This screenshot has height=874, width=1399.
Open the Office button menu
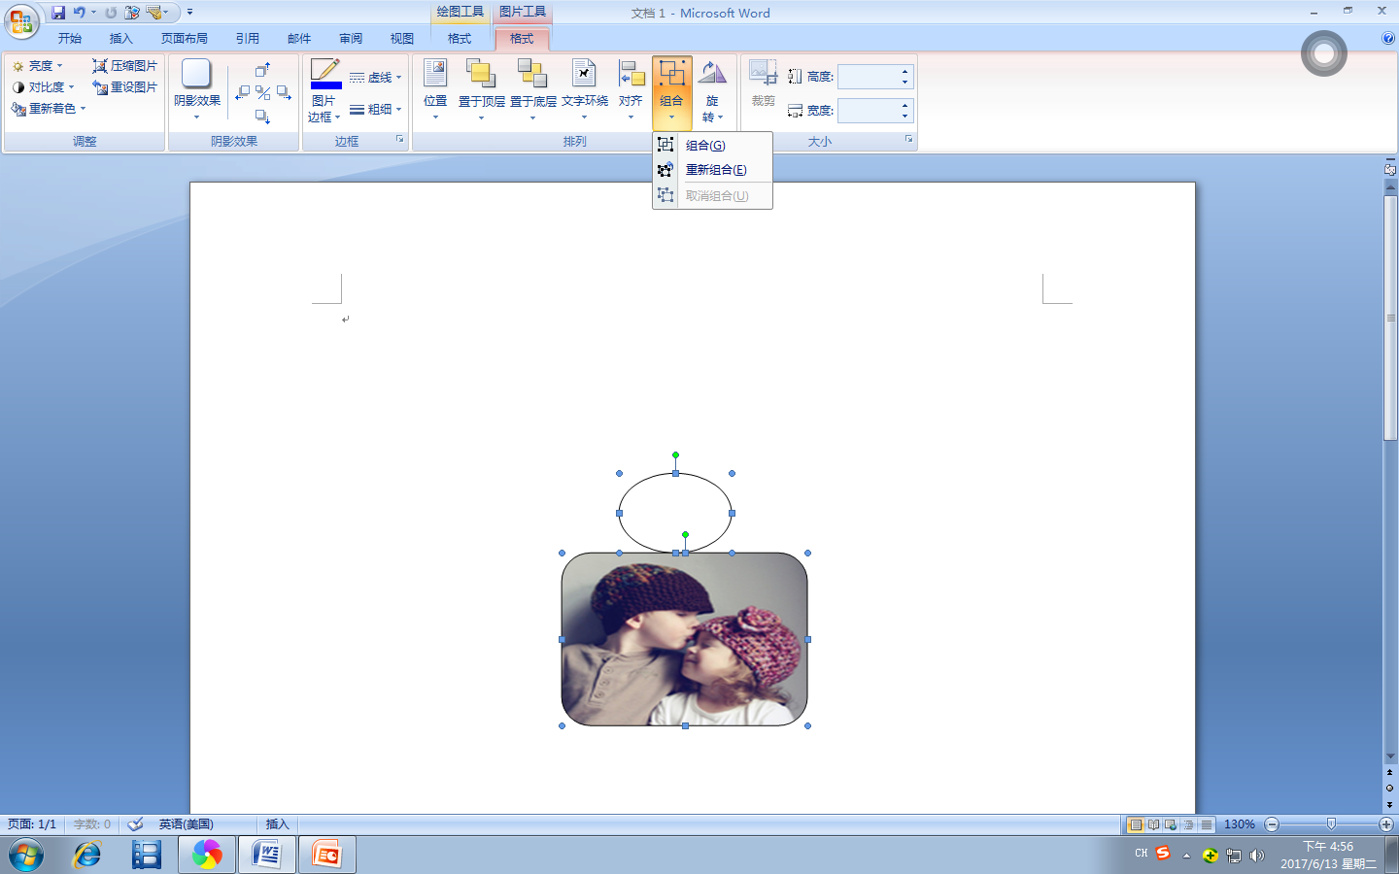(20, 20)
